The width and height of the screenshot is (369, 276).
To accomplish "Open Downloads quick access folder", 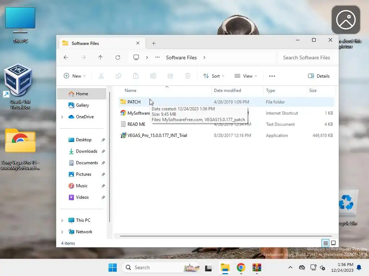I will point(83,151).
